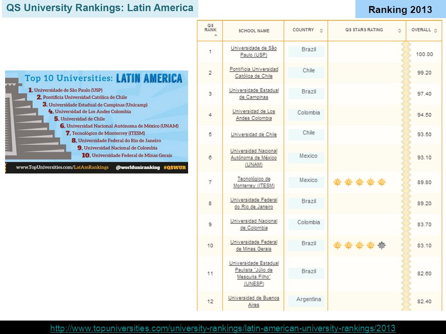Click QS University Rankings: Latin America title
Image resolution: width=446 pixels, height=334 pixels.
(x=100, y=8)
